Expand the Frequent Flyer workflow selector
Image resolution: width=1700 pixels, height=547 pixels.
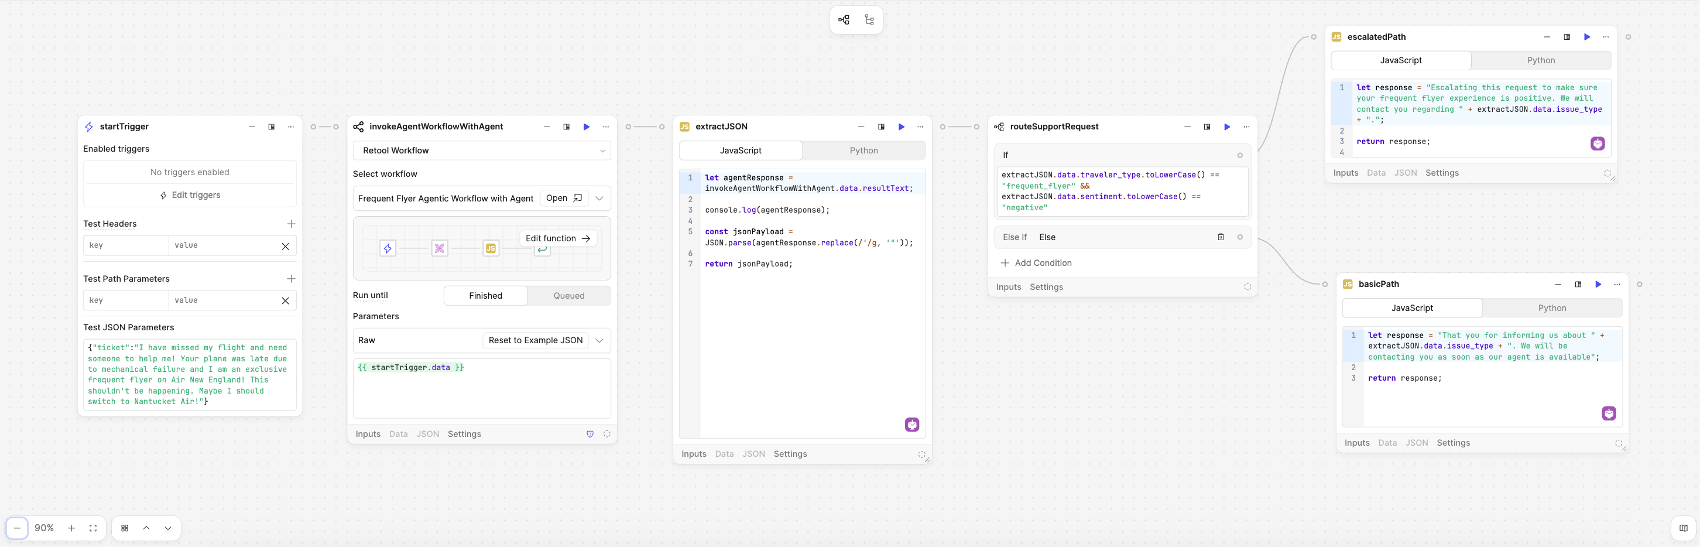(x=599, y=198)
